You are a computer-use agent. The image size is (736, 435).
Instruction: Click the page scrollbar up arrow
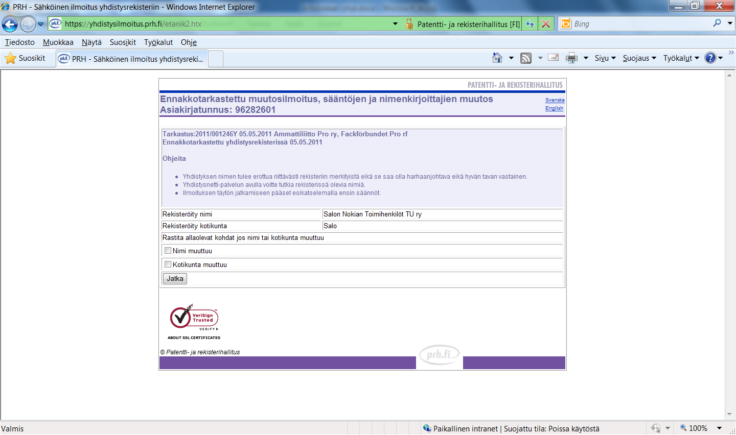click(729, 75)
